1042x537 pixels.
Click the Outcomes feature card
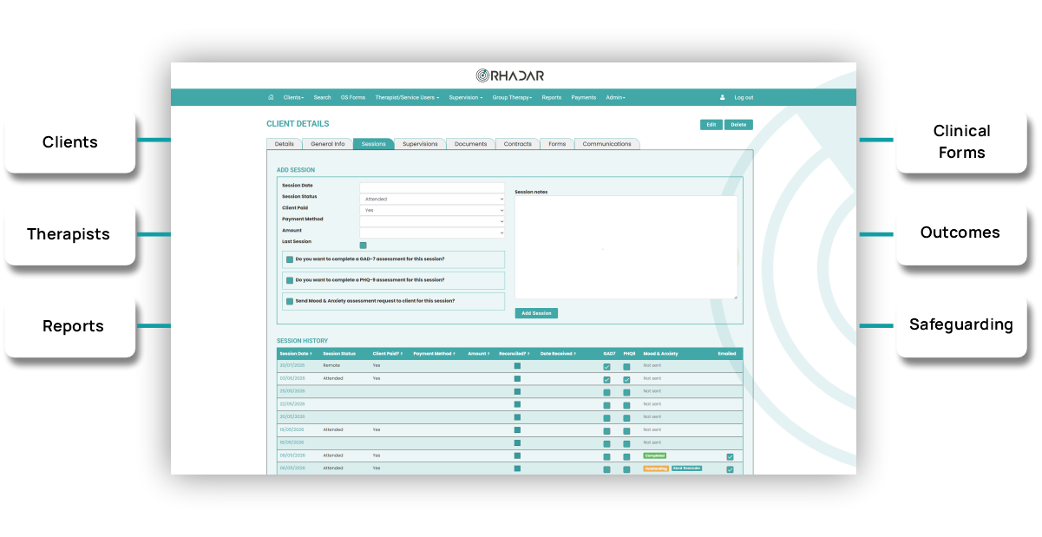[x=961, y=233]
